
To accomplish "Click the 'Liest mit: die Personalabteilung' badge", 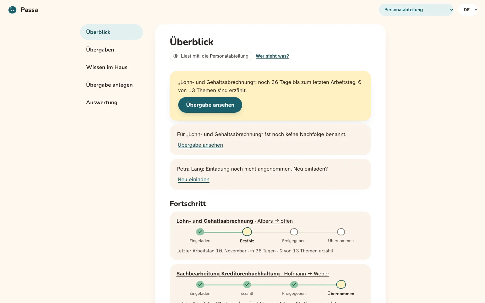I will pos(211,56).
